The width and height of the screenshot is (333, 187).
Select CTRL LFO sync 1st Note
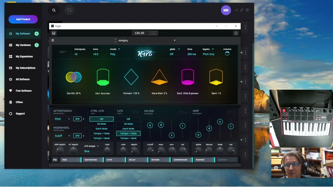point(101,124)
